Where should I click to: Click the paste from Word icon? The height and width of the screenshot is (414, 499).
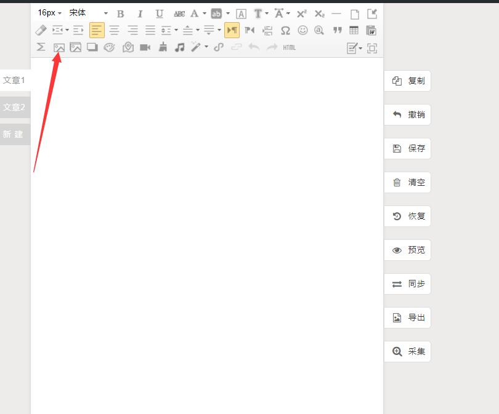coord(371,31)
